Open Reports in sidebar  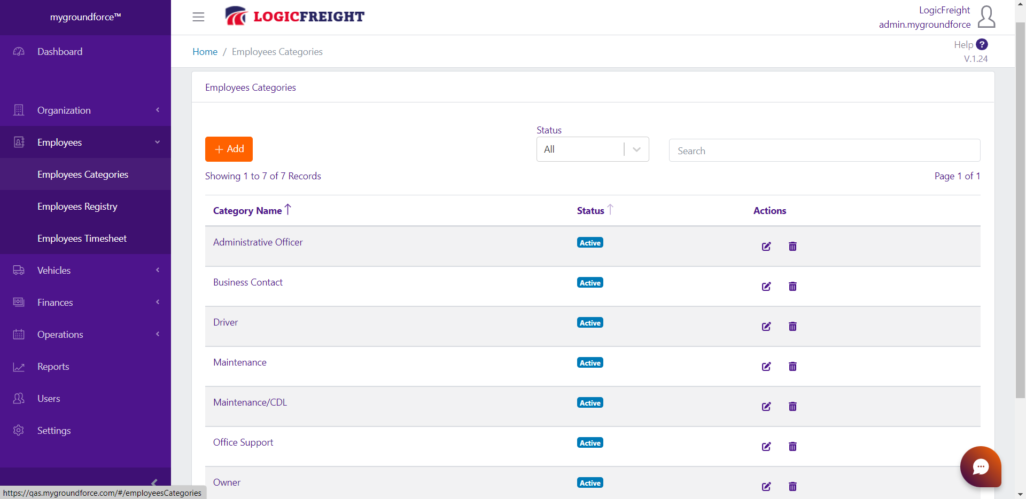(53, 367)
